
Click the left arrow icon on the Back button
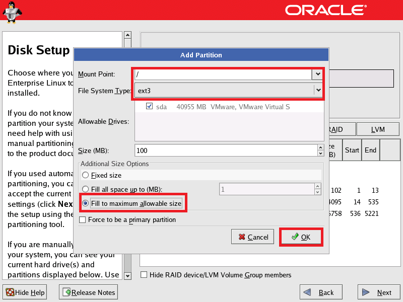(x=307, y=292)
